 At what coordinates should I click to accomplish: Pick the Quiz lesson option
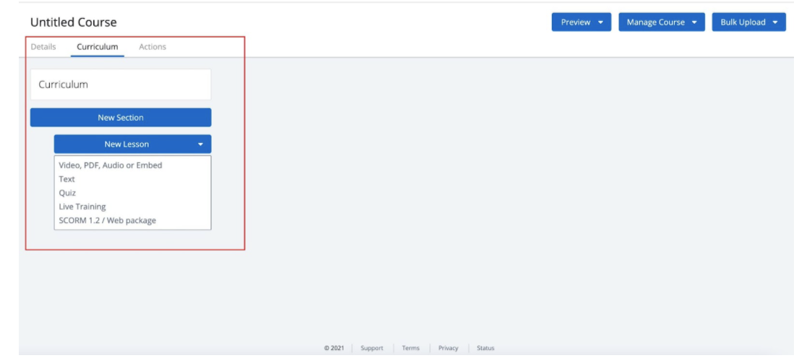[x=67, y=193]
